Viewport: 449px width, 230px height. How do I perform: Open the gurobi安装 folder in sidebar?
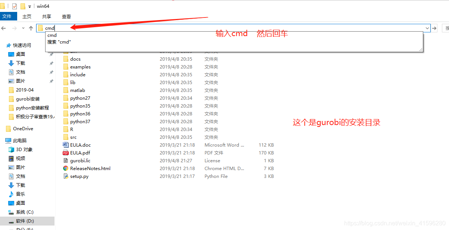28,99
